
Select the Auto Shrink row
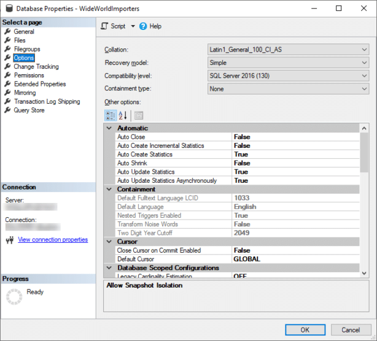[x=237, y=163]
